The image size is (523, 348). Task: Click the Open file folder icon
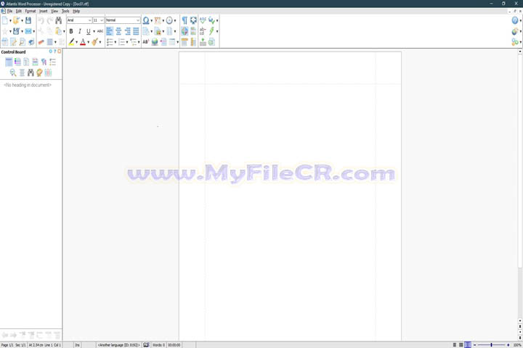click(x=16, y=20)
